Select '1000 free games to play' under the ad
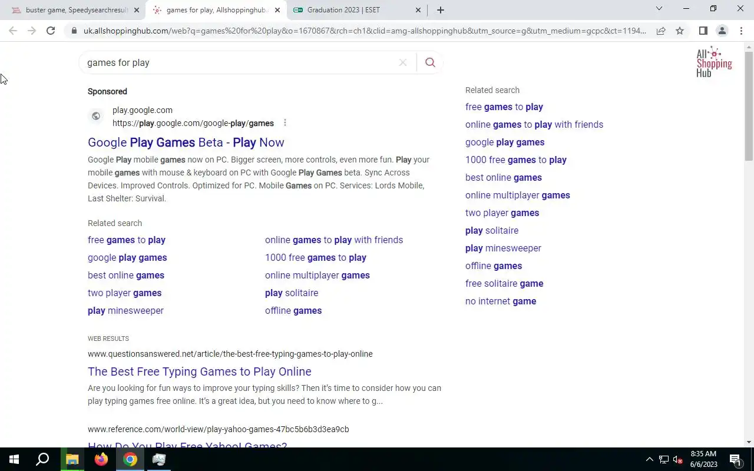754x471 pixels. (316, 257)
